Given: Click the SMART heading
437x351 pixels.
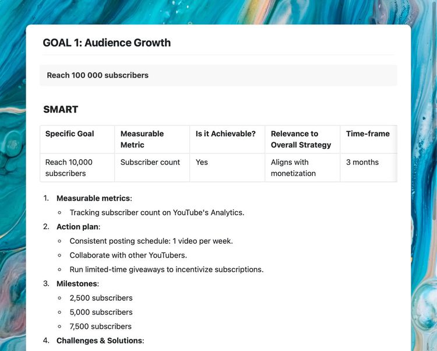Looking at the screenshot, I should click(61, 109).
